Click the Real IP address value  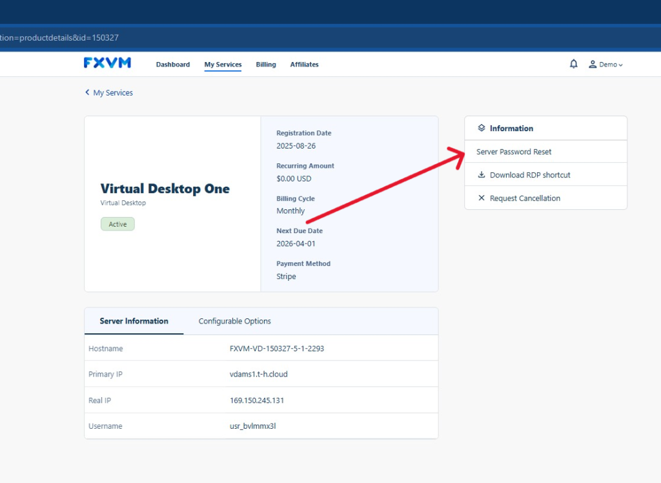(257, 400)
